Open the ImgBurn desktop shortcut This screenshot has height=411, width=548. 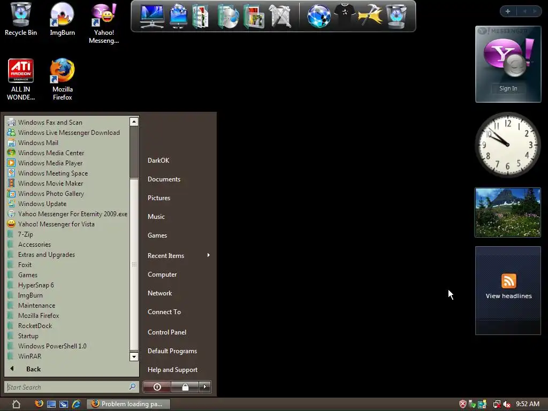tap(62, 19)
